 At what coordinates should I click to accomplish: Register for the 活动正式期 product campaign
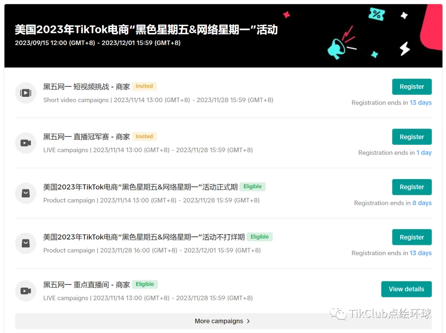(412, 187)
